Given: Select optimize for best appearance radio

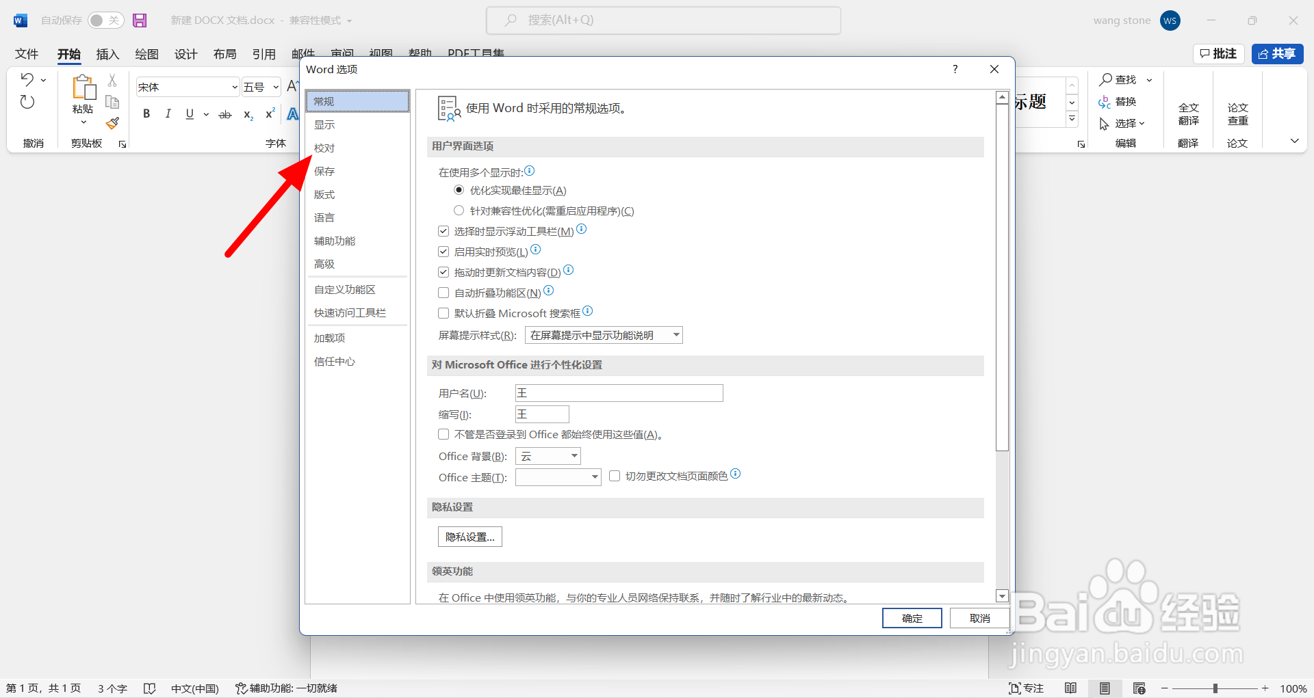Looking at the screenshot, I should click(x=459, y=189).
